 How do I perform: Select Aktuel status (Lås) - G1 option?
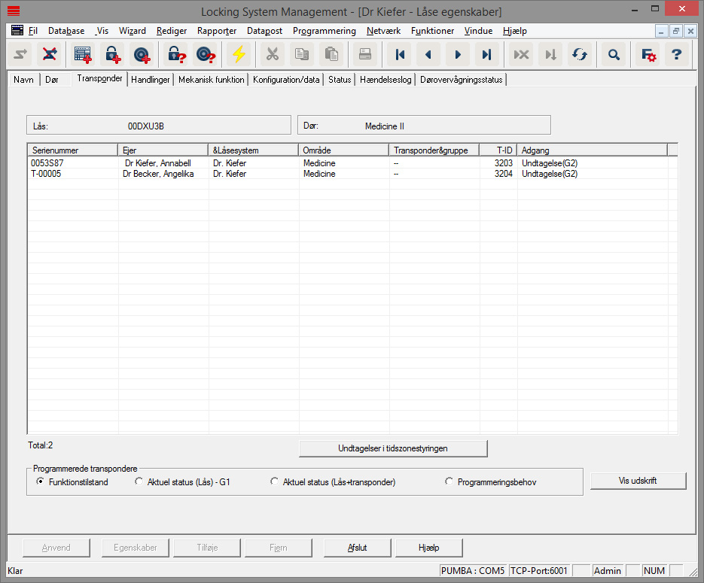point(139,482)
